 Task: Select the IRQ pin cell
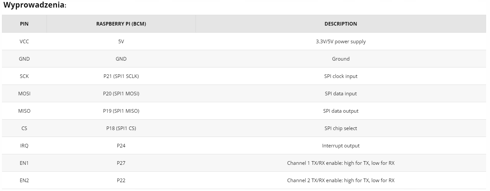point(24,146)
